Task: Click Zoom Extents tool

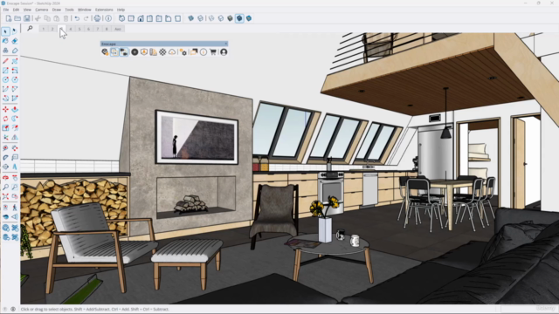Action: point(5,196)
